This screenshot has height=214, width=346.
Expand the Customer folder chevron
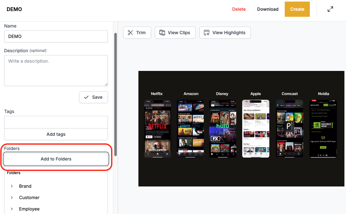[12, 198]
